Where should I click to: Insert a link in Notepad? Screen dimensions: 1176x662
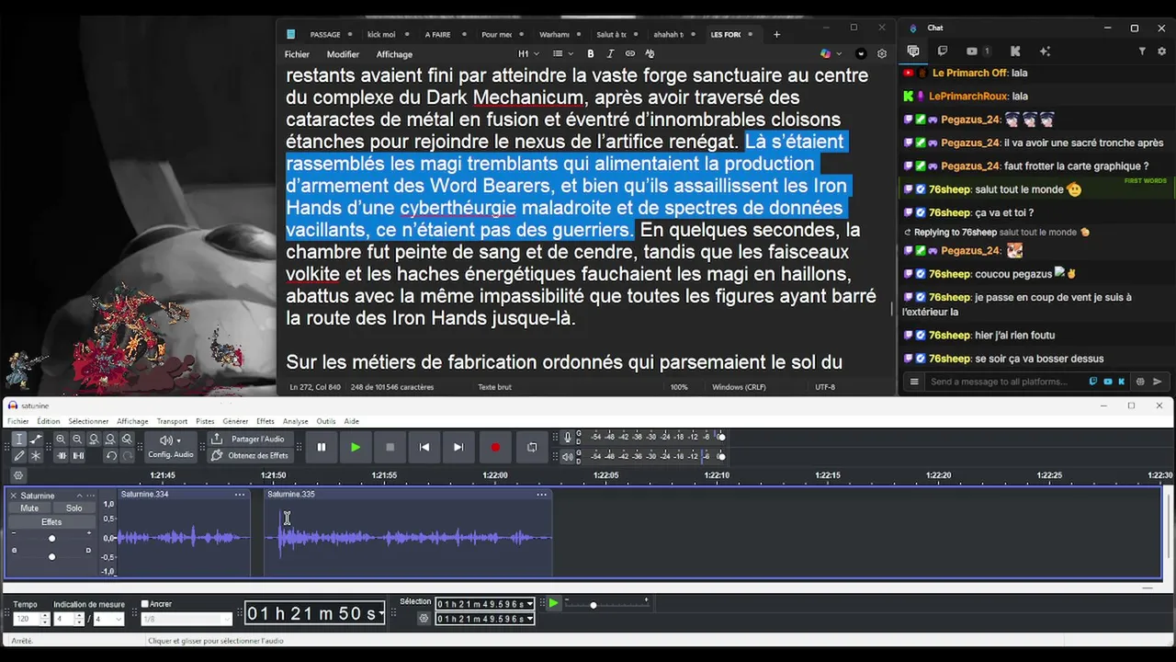pyautogui.click(x=630, y=54)
